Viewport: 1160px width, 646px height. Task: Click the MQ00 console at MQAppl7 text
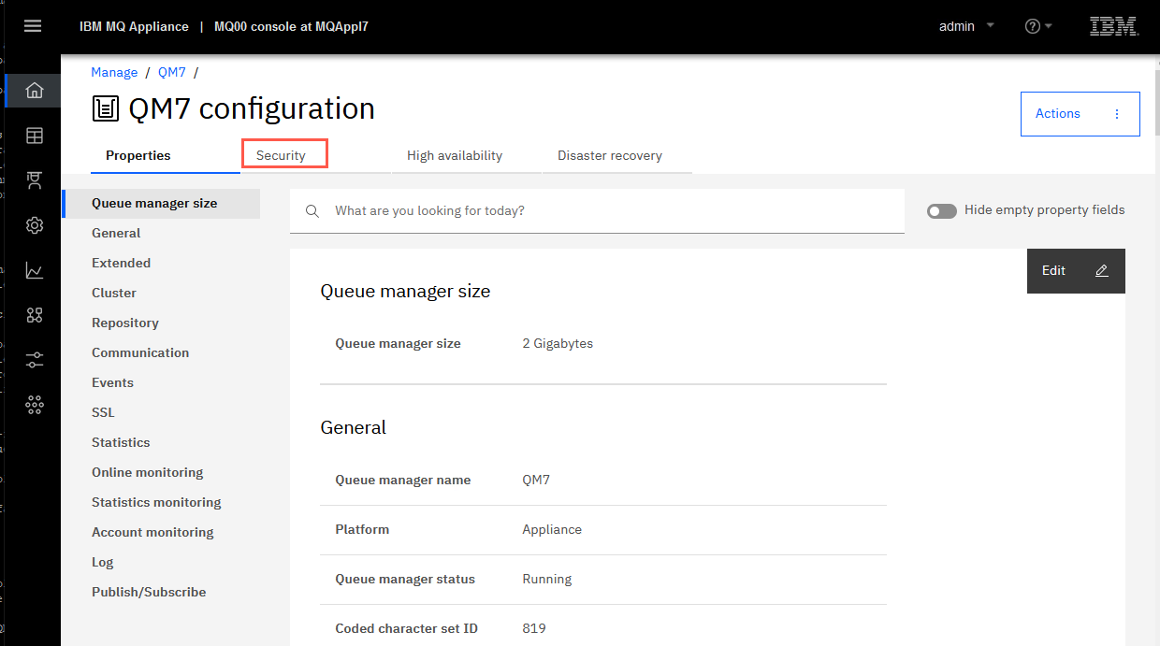[x=291, y=26]
